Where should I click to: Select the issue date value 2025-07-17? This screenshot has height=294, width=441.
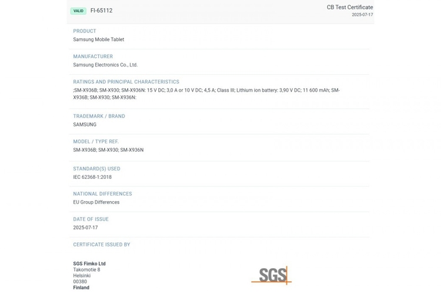[85, 228]
